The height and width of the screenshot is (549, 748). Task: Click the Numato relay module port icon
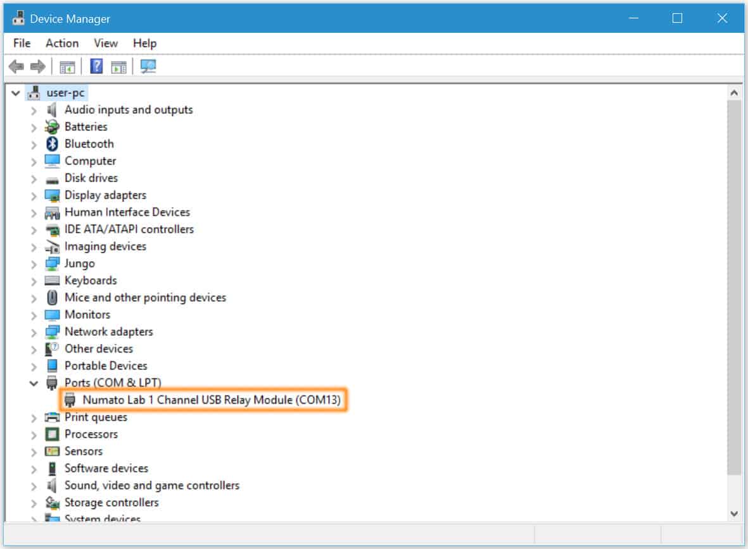tap(70, 400)
